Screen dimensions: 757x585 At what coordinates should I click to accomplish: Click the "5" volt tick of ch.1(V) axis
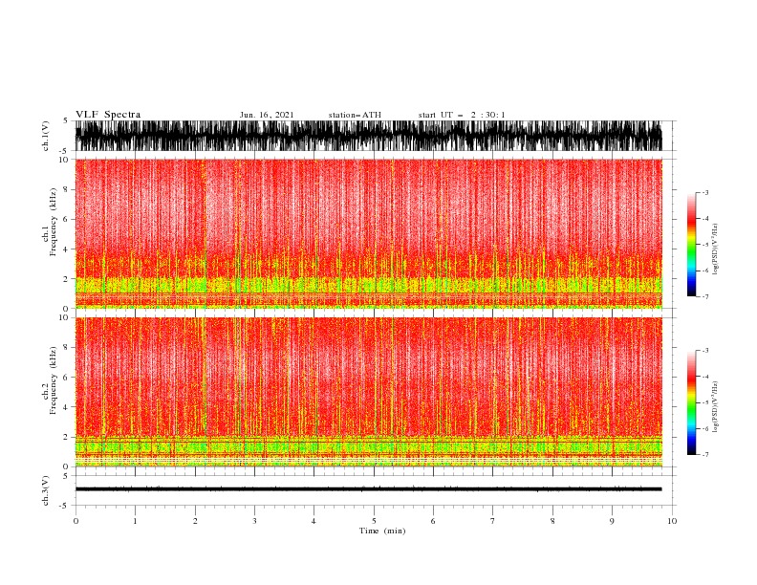coord(66,120)
